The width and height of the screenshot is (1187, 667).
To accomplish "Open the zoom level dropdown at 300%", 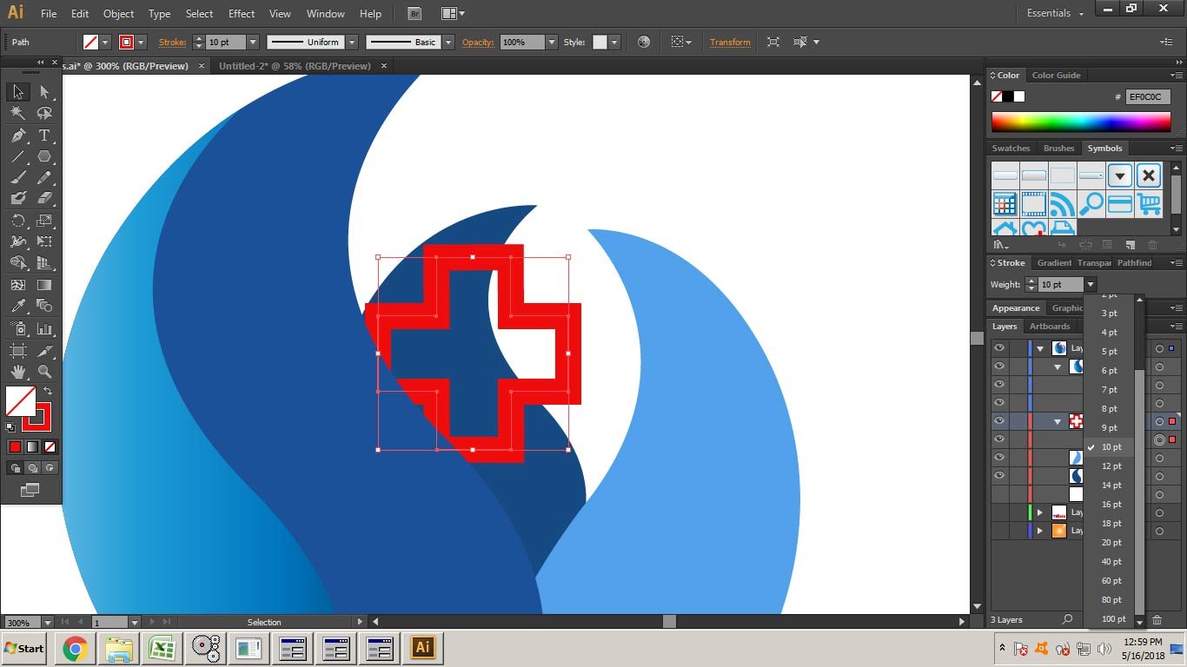I will tap(47, 622).
